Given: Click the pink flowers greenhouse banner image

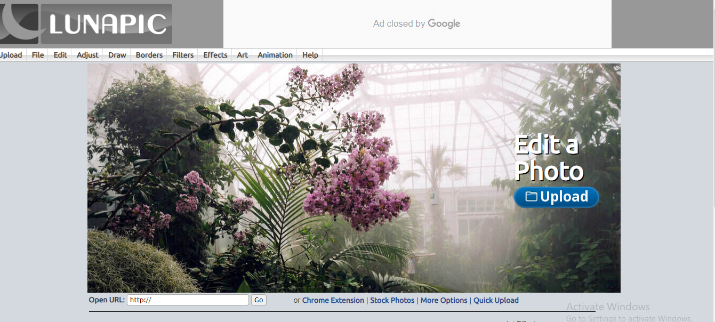Looking at the screenshot, I should [x=299, y=176].
